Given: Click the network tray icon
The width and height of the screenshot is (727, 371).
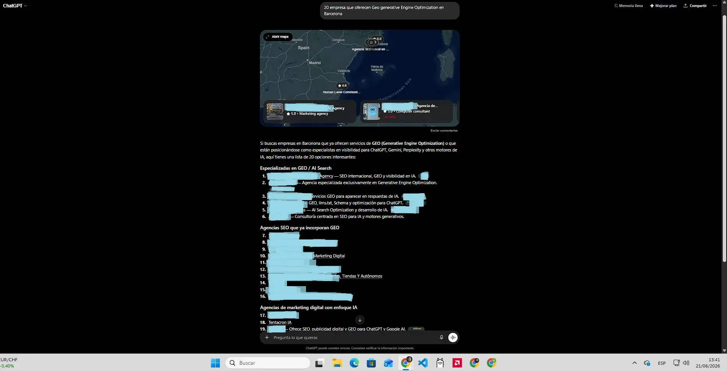Looking at the screenshot, I should pos(676,363).
